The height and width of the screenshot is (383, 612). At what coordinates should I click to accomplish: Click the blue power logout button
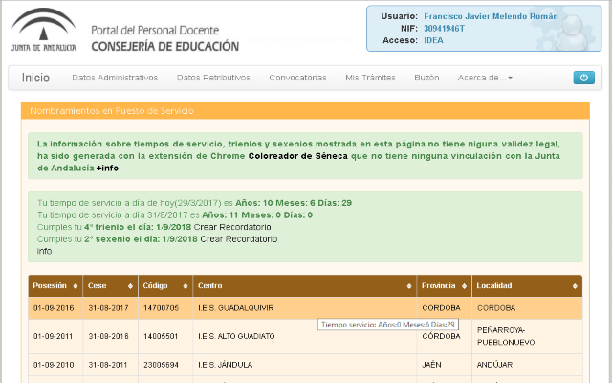[x=583, y=78]
